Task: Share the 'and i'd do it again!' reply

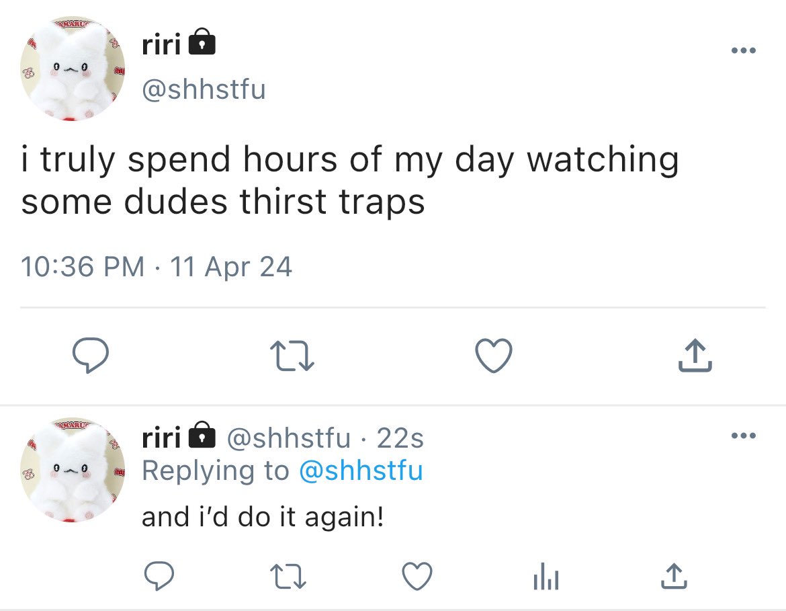Action: point(674,576)
